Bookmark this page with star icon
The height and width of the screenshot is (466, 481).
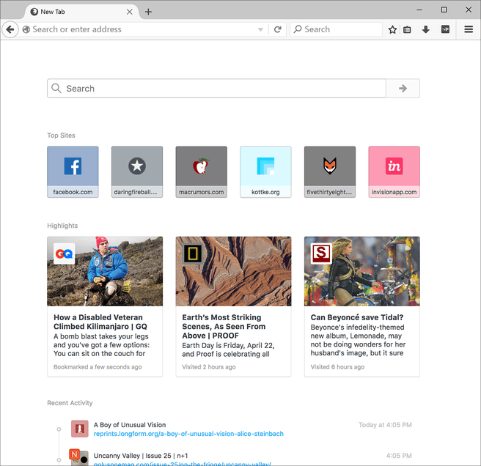392,29
